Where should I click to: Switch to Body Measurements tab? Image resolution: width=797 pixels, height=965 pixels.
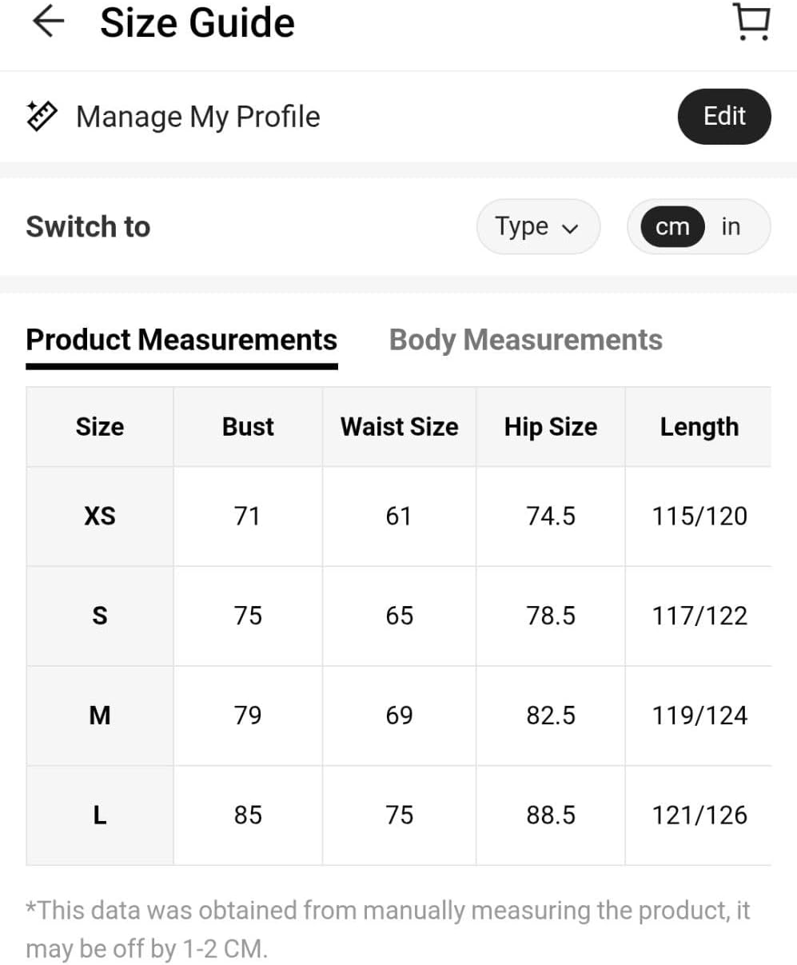526,340
